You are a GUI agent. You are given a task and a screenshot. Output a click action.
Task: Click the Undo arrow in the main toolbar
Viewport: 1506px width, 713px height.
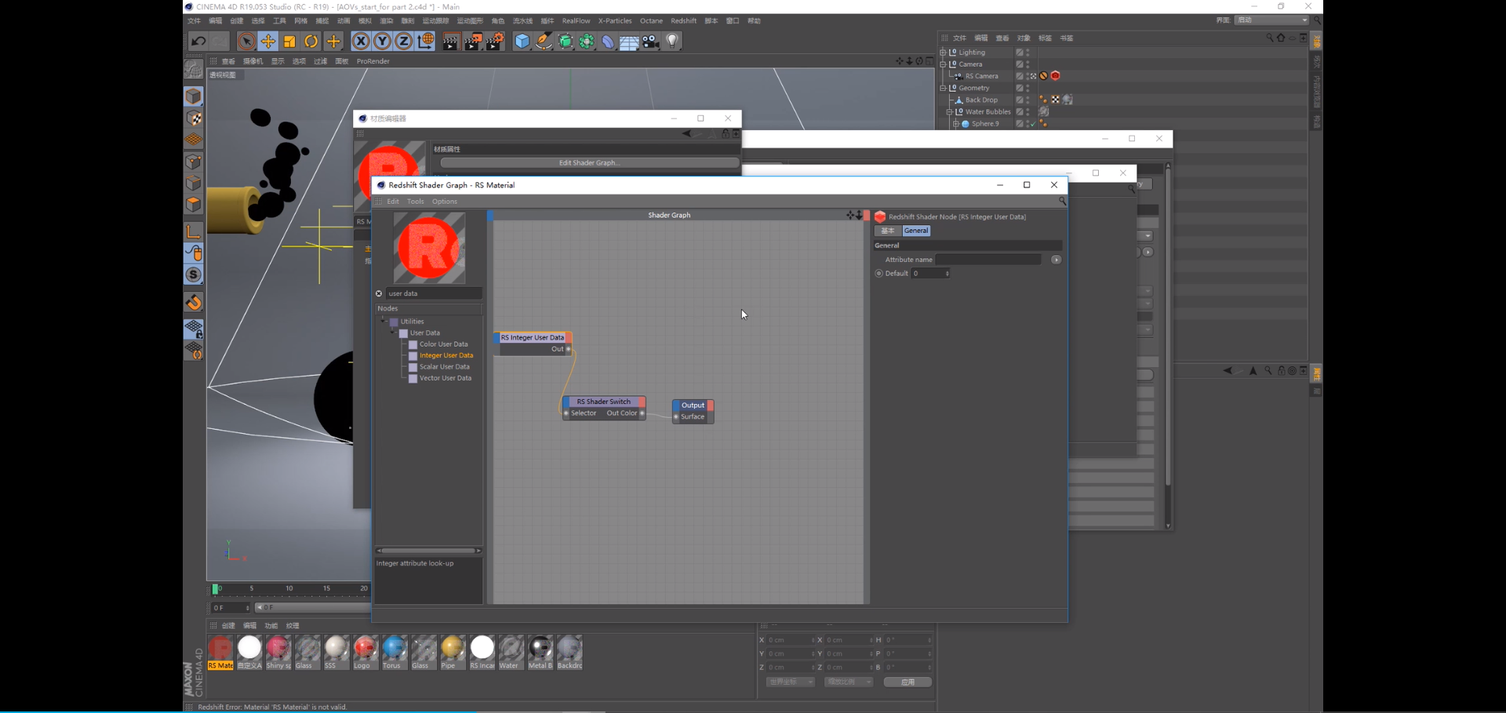[198, 42]
